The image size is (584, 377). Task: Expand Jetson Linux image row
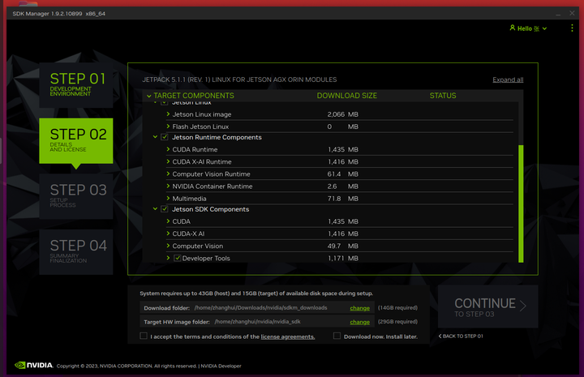pyautogui.click(x=168, y=114)
